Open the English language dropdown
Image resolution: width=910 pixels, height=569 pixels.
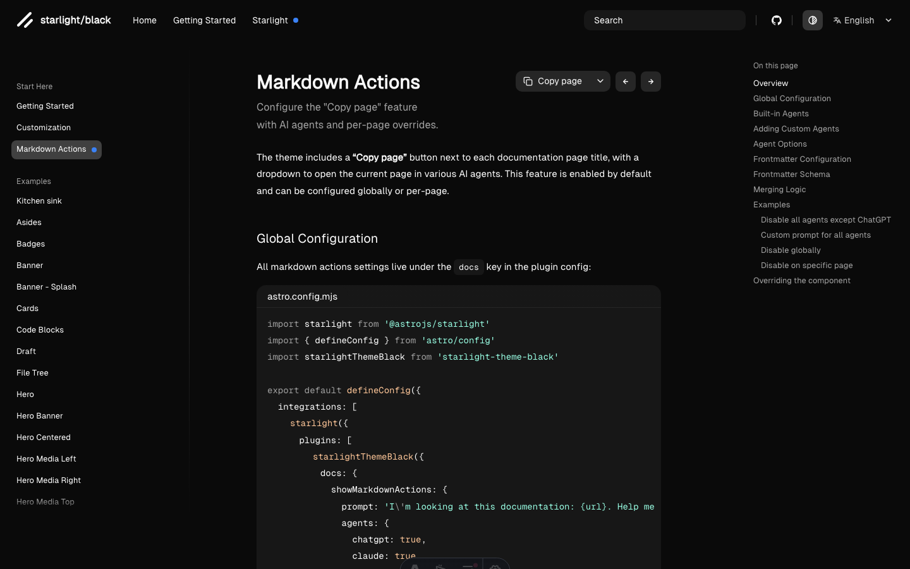(x=863, y=20)
